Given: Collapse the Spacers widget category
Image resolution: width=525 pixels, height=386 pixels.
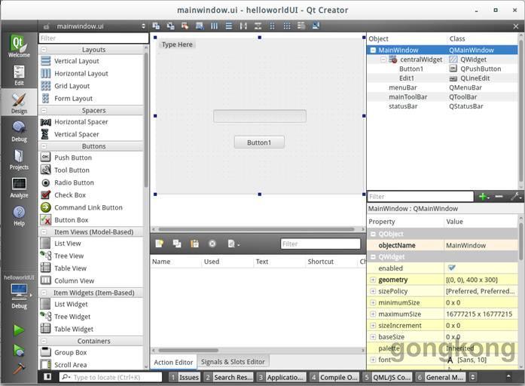Looking at the screenshot, I should click(x=44, y=110).
